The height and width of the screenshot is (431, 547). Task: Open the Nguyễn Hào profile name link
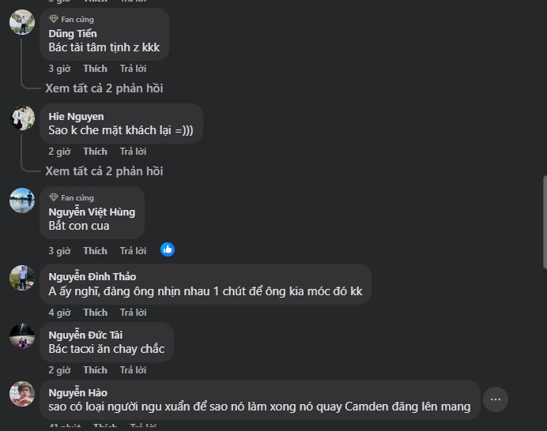click(77, 392)
